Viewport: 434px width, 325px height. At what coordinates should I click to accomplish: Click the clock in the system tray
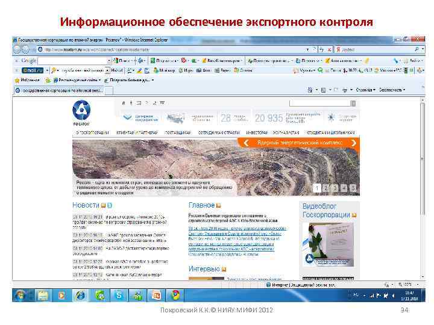[409, 296]
